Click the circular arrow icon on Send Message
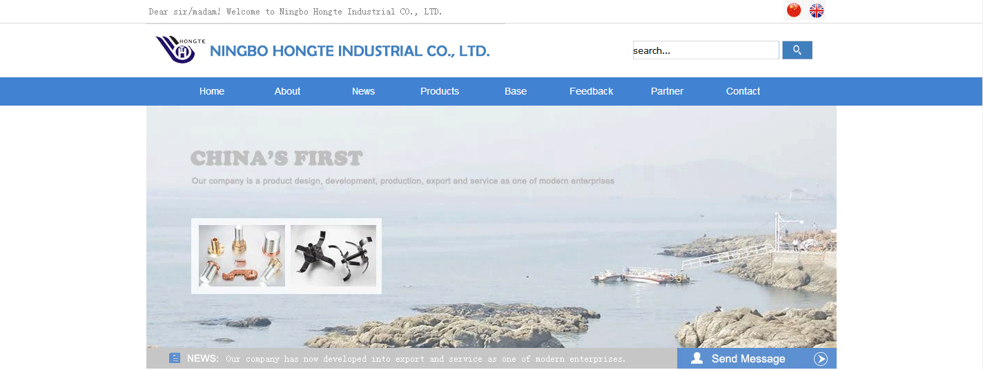 click(821, 359)
